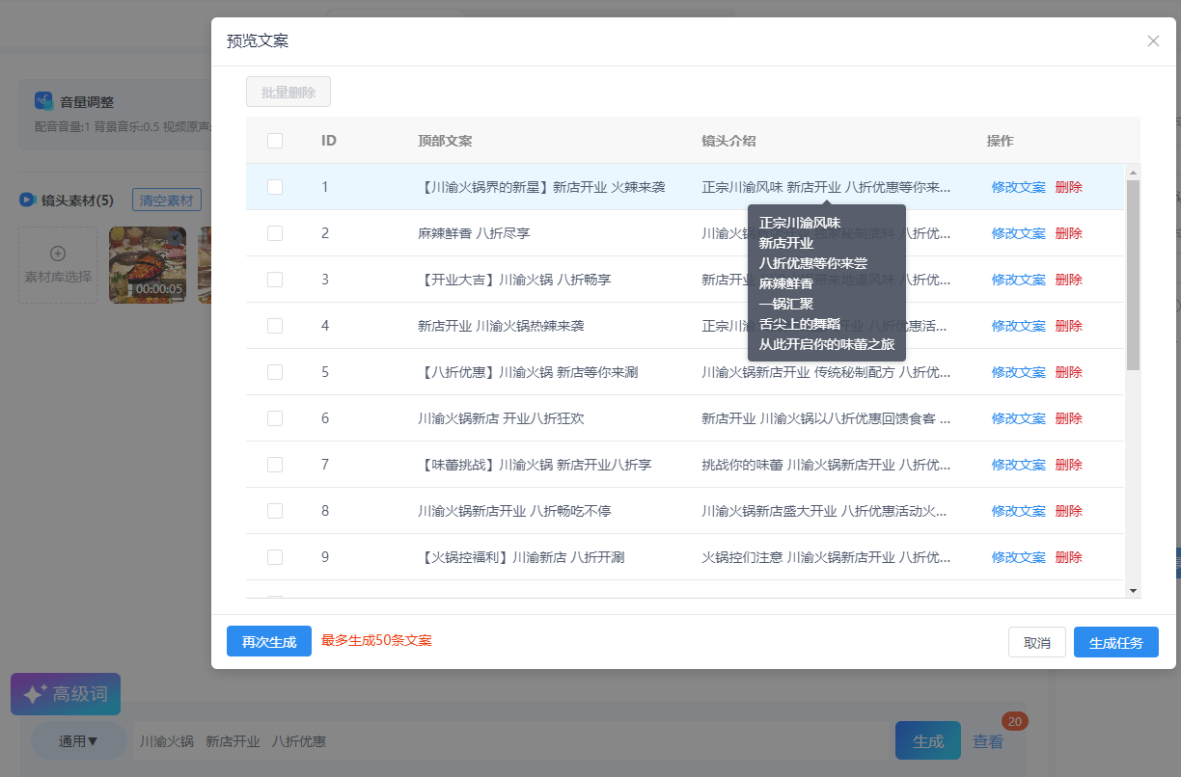This screenshot has width=1181, height=777.
Task: Click the scrollbar up arrow in table
Action: (1133, 173)
